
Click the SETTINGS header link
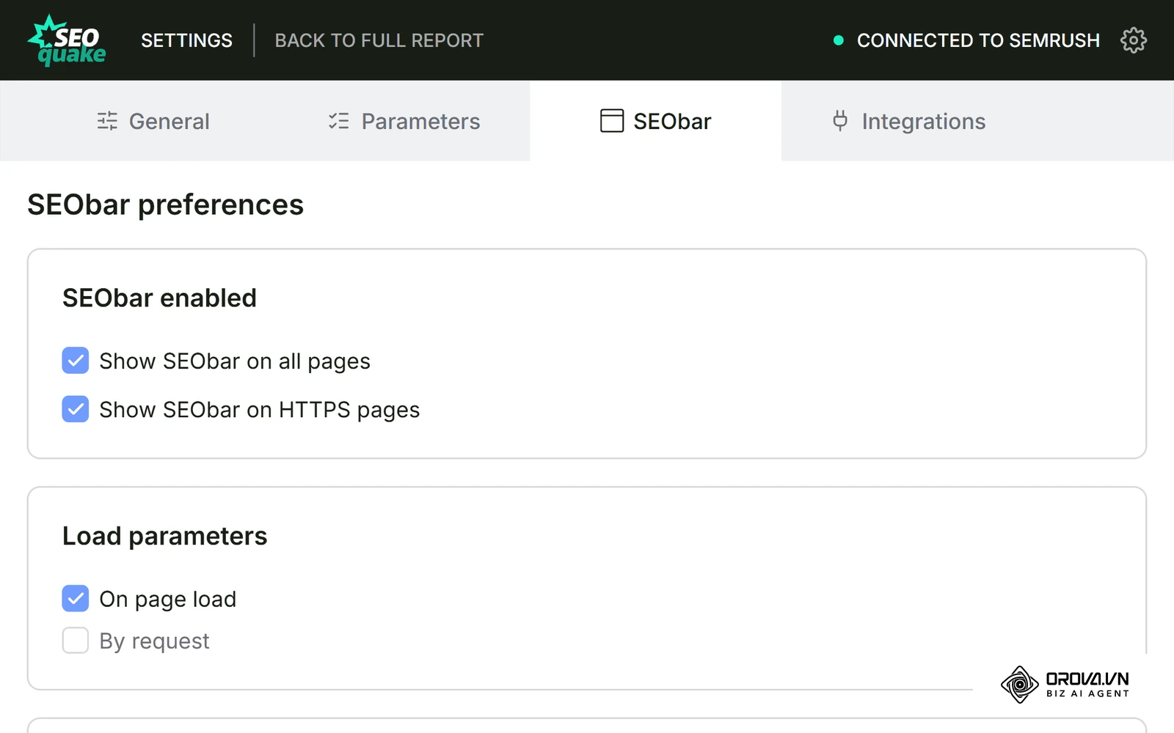tap(186, 40)
